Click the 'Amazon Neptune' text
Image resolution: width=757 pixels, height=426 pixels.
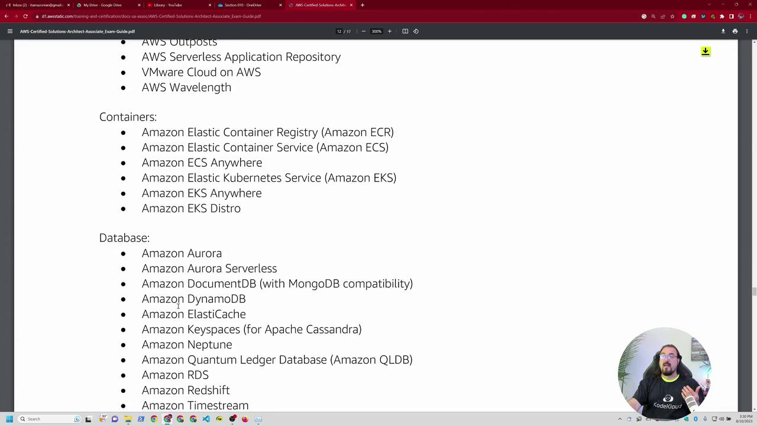(x=187, y=345)
